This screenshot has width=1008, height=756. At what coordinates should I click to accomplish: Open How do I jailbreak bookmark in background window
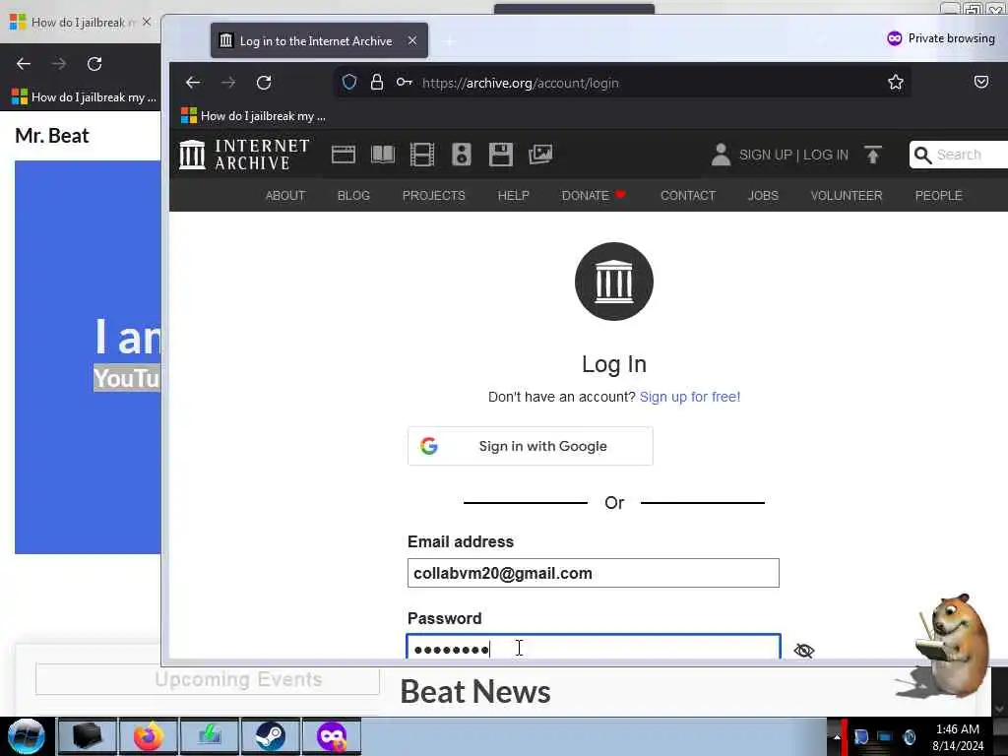click(85, 97)
